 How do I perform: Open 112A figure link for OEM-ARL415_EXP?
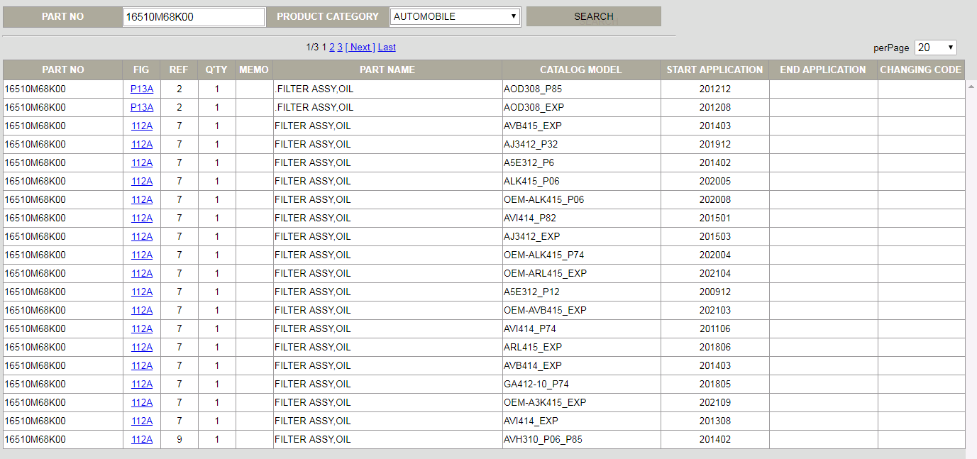[x=142, y=274]
